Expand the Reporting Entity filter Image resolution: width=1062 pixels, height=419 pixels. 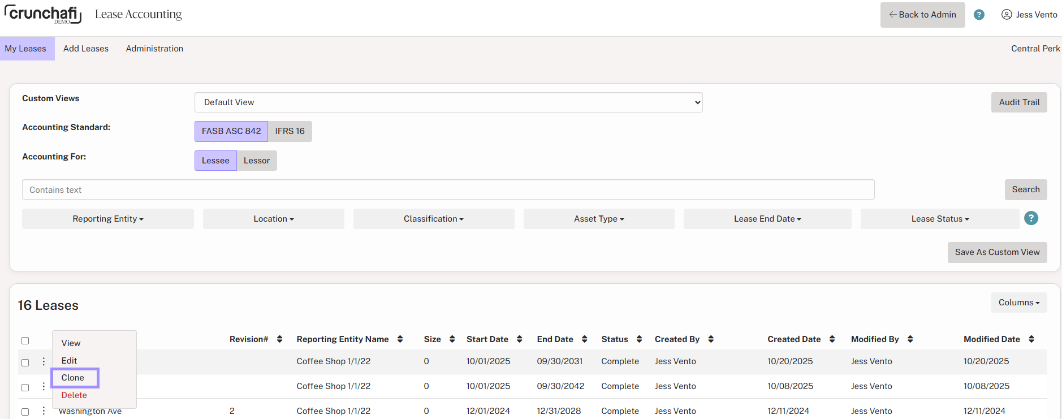(x=107, y=219)
